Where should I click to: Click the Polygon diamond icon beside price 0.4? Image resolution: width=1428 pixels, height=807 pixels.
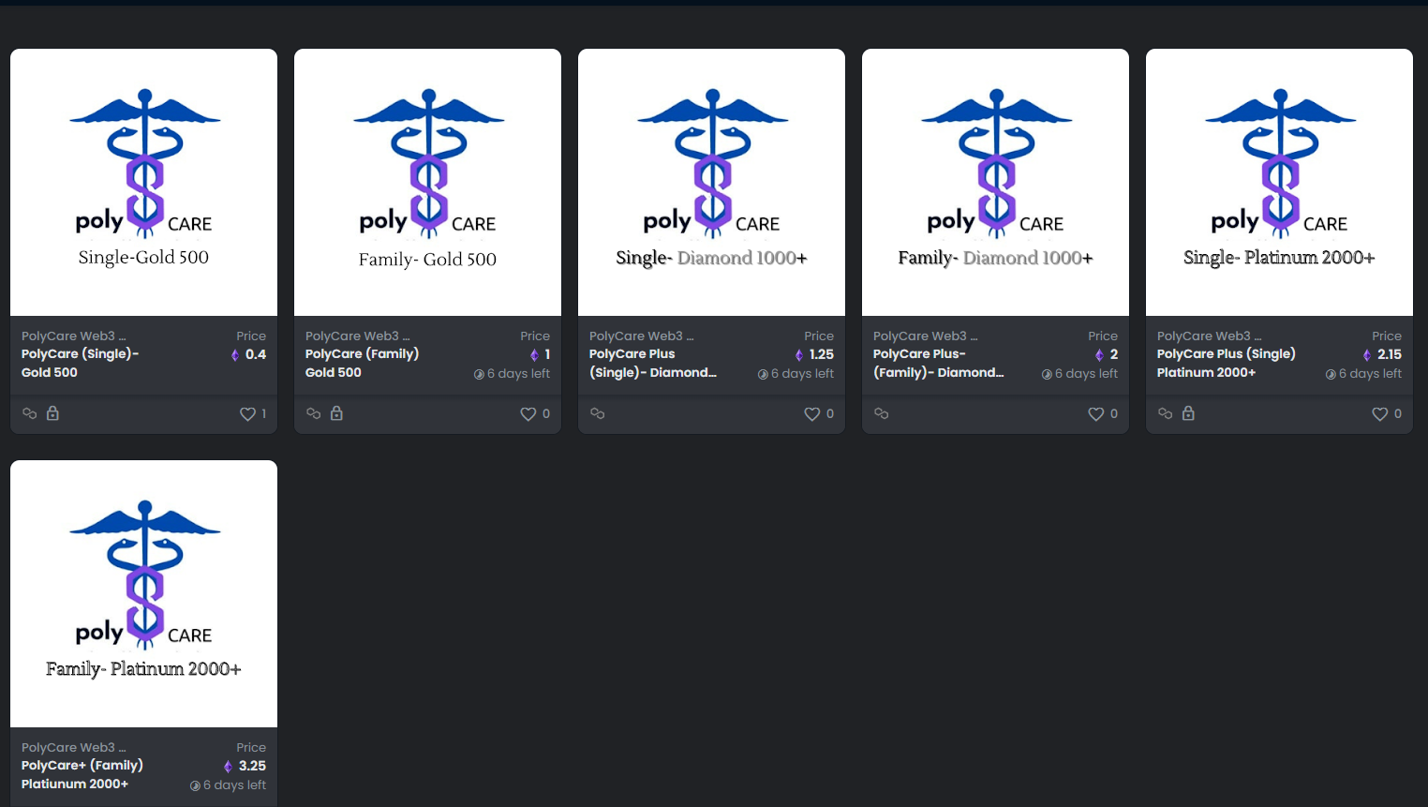tap(233, 354)
